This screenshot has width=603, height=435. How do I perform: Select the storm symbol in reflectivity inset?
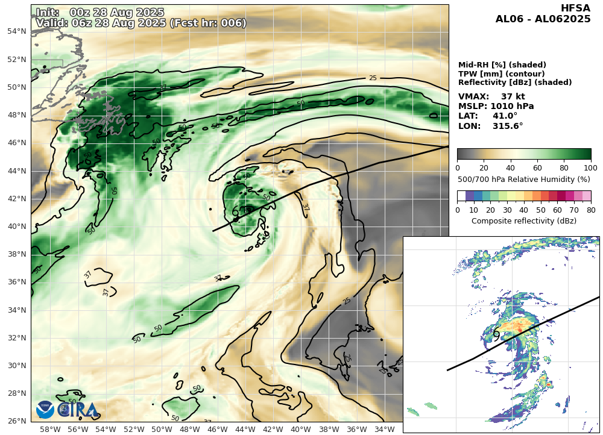(496, 334)
